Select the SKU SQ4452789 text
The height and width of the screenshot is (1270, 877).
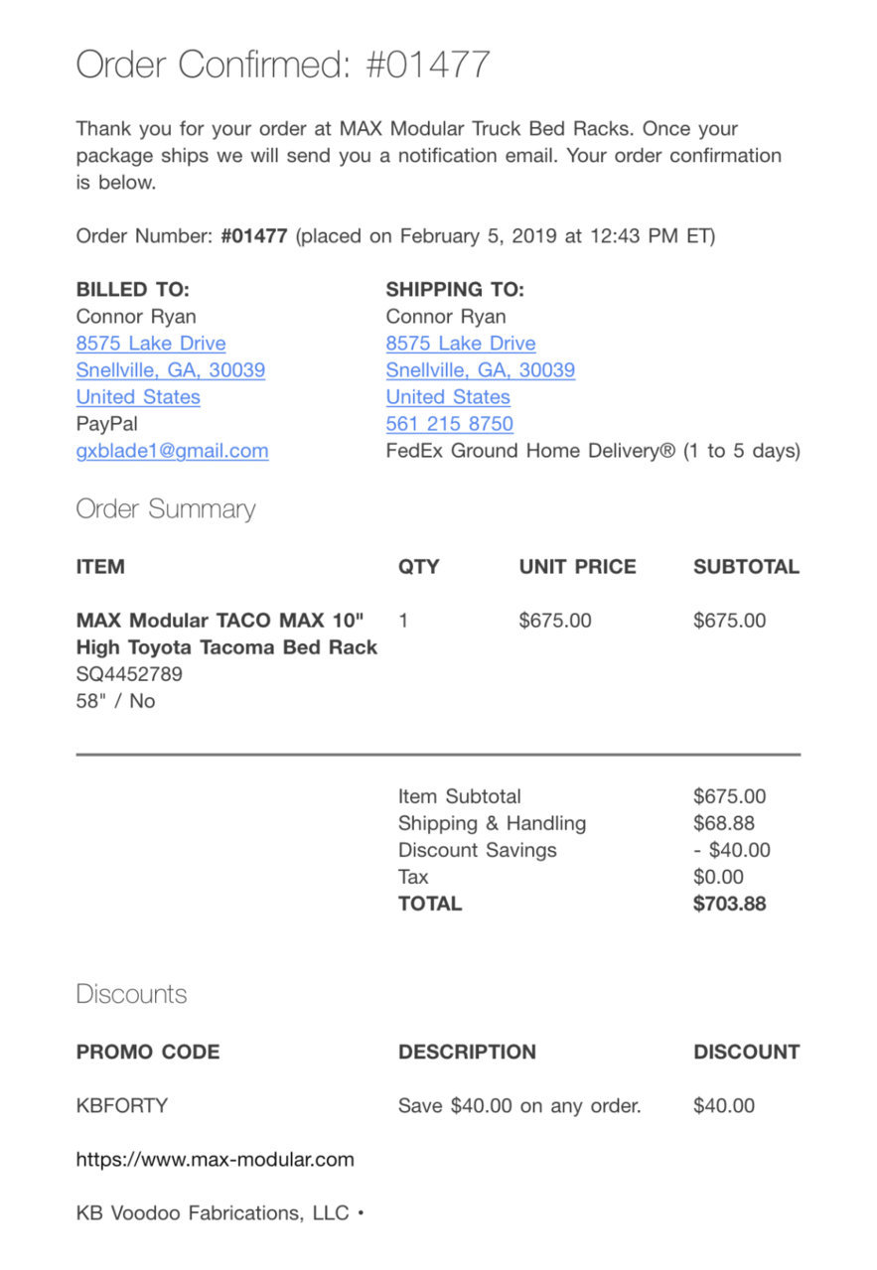pyautogui.click(x=129, y=674)
